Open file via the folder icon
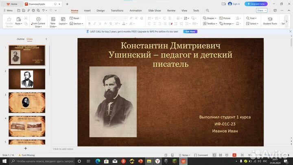The image size is (293, 165). (19, 11)
